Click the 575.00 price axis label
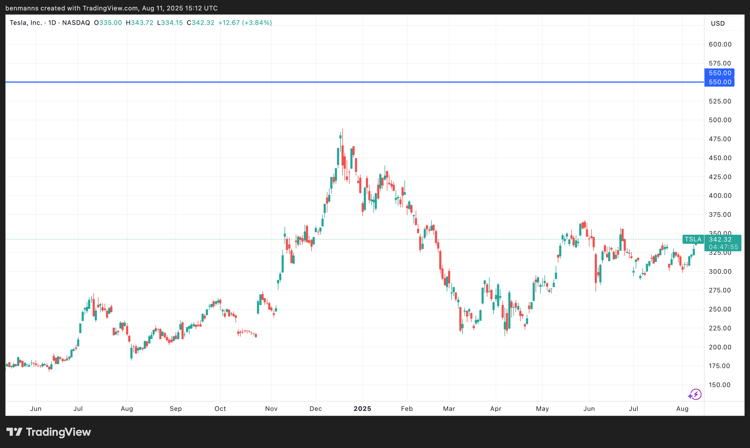Screen dimensions: 750x448 720,63
